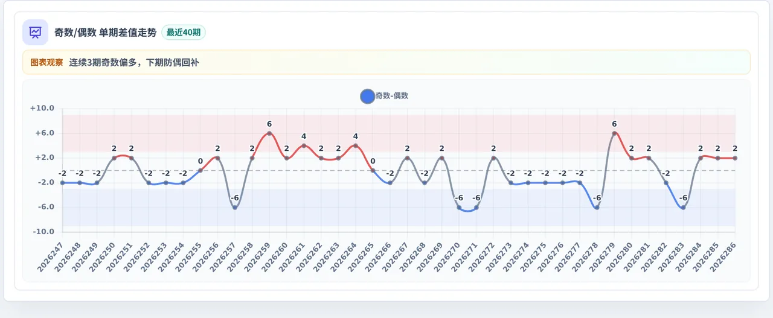Click the 图表观察 label
Viewport: 773px width, 318px height.
(47, 62)
